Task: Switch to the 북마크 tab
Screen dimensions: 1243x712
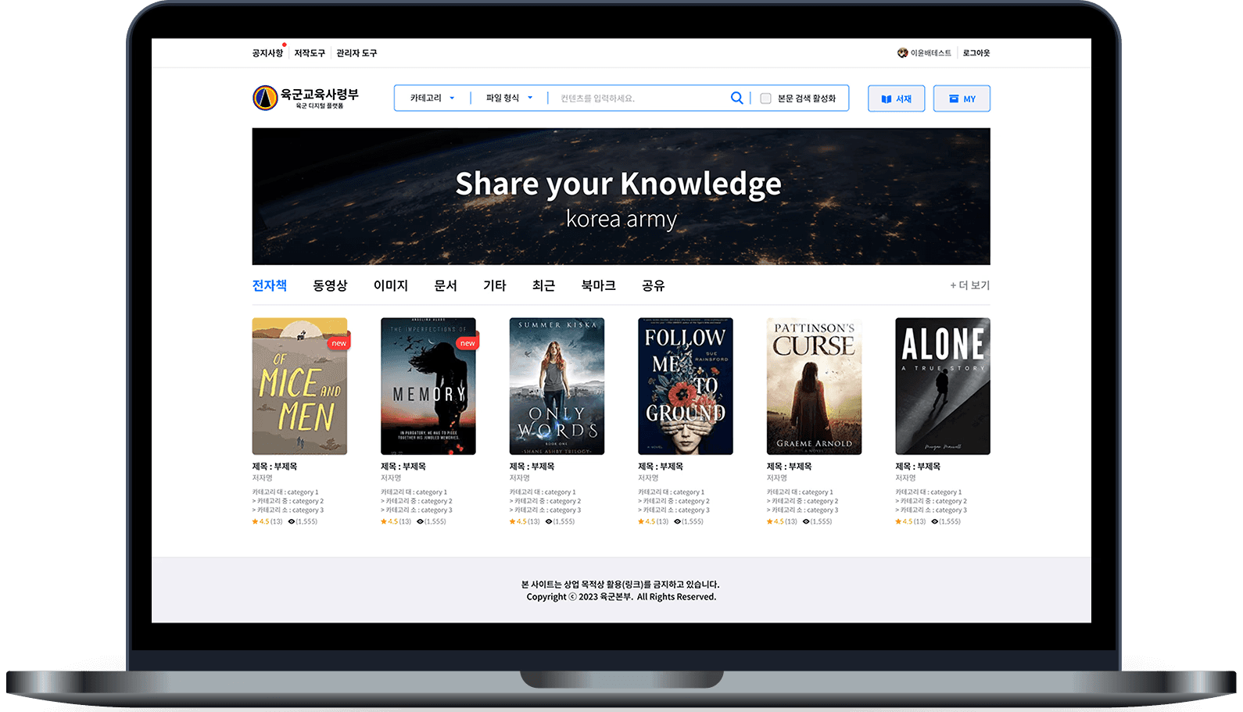Action: pos(598,286)
